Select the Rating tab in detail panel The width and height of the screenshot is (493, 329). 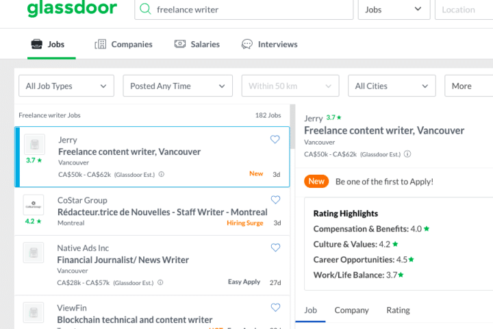(398, 310)
